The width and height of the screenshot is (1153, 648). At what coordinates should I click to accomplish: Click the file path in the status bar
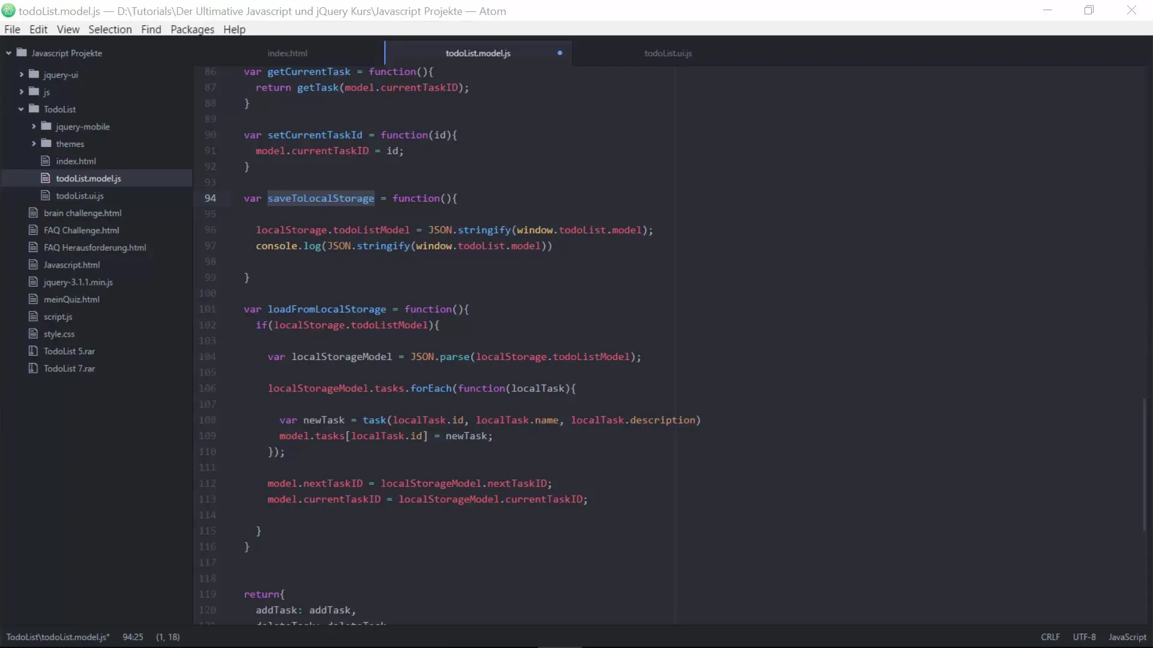(x=58, y=637)
